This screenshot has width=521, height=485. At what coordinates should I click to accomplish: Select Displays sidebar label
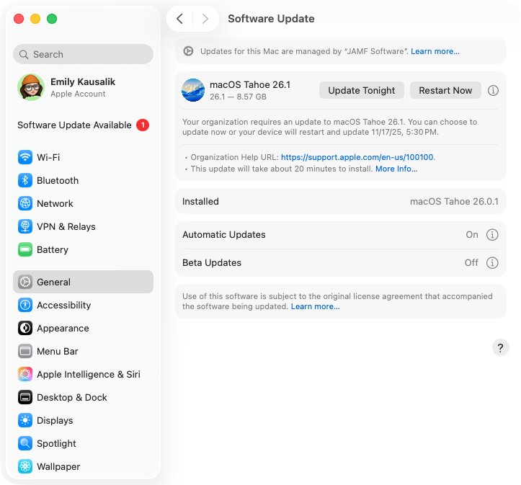click(55, 421)
